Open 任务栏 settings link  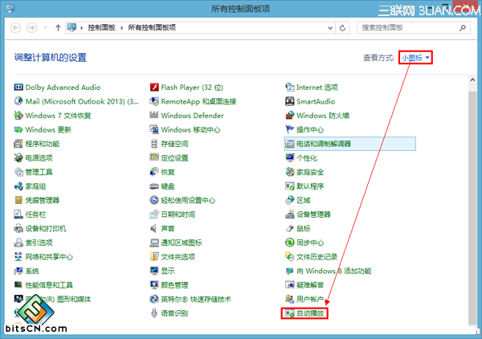pyautogui.click(x=35, y=214)
